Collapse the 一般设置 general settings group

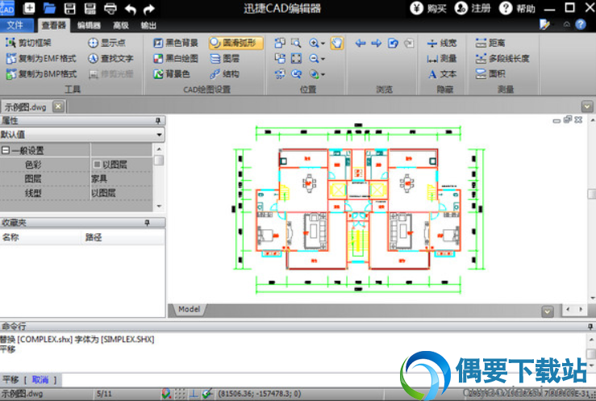pos(6,150)
